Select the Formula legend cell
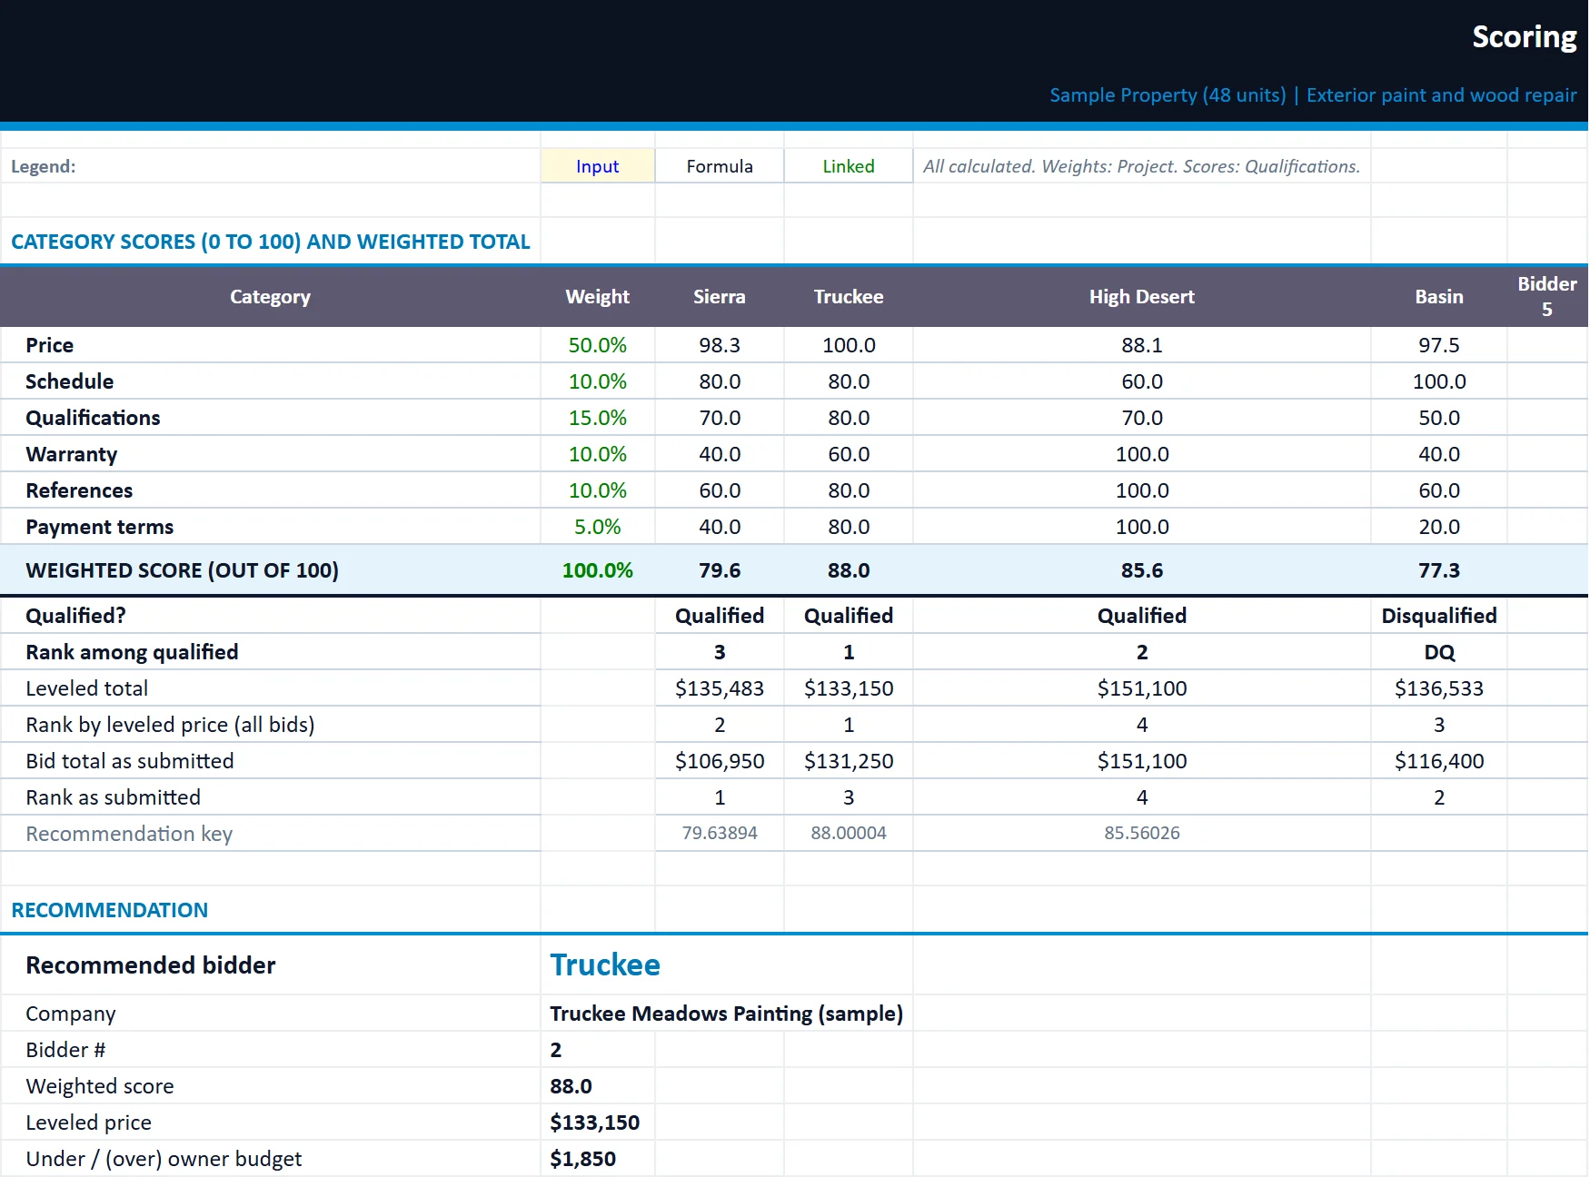This screenshot has width=1590, height=1177. click(720, 166)
